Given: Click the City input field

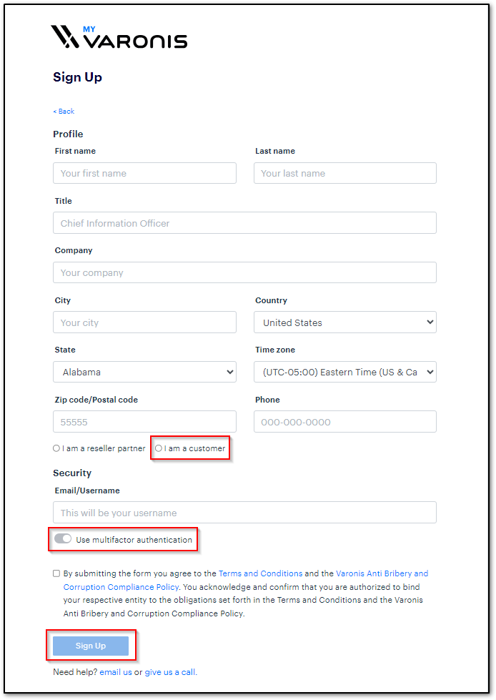Looking at the screenshot, I should pyautogui.click(x=144, y=322).
